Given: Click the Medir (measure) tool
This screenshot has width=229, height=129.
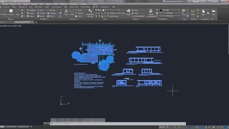Looking at the screenshot, I should [x=193, y=12].
